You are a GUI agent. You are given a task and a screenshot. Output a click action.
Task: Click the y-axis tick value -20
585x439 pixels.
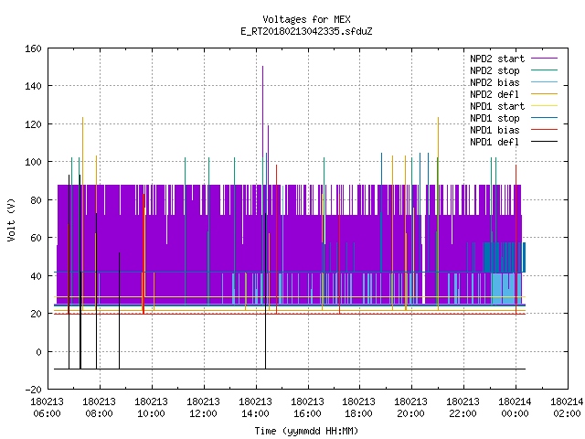tap(33, 390)
